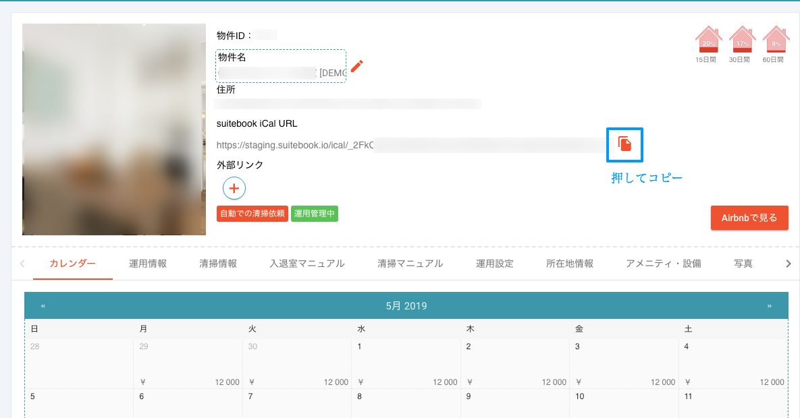Show more tabs with right chevron
The image size is (800, 418).
789,264
